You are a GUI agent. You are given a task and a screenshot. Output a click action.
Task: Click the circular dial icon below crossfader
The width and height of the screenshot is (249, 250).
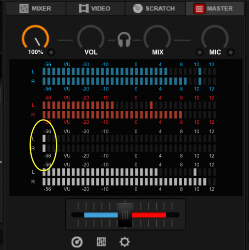point(77,242)
